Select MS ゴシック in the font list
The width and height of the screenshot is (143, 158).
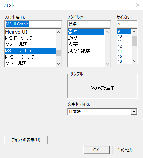coord(30,57)
